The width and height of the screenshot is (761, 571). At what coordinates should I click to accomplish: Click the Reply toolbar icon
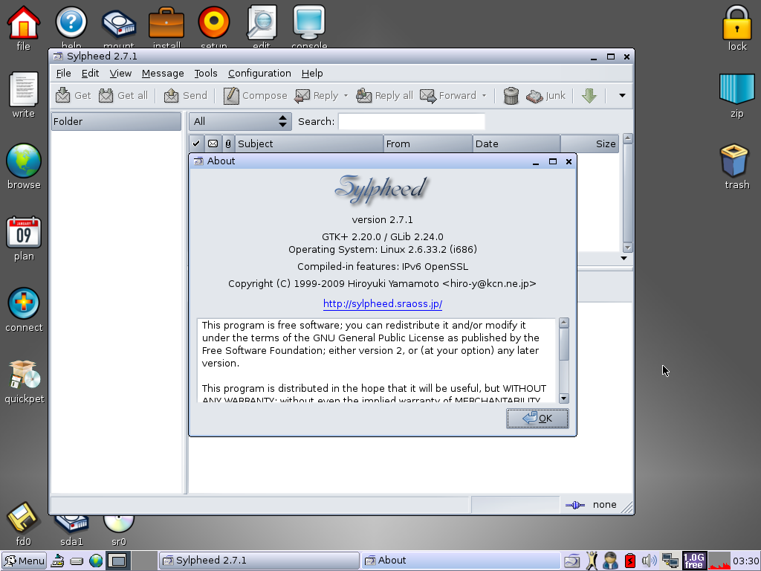coord(302,96)
